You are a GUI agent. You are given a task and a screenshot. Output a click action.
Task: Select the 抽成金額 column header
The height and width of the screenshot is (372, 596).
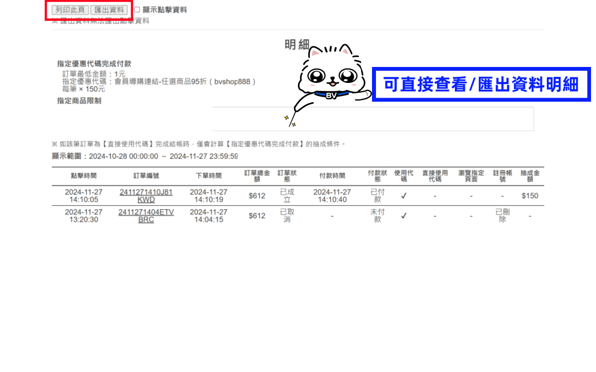coord(530,176)
